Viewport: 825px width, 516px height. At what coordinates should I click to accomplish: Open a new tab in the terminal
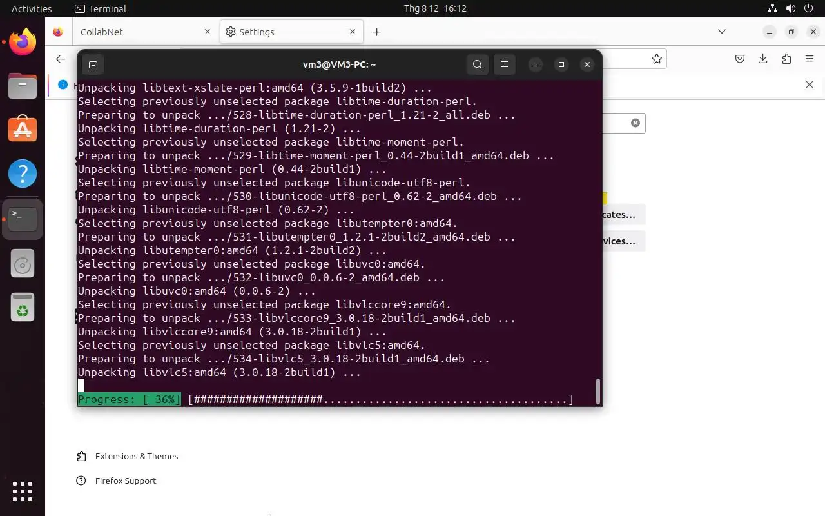pos(93,64)
